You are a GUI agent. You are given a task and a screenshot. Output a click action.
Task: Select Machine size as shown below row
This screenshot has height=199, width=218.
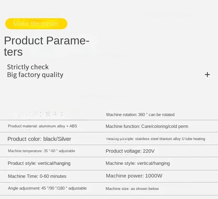[132, 189]
